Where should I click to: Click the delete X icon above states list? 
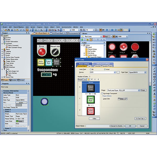coord(92,80)
